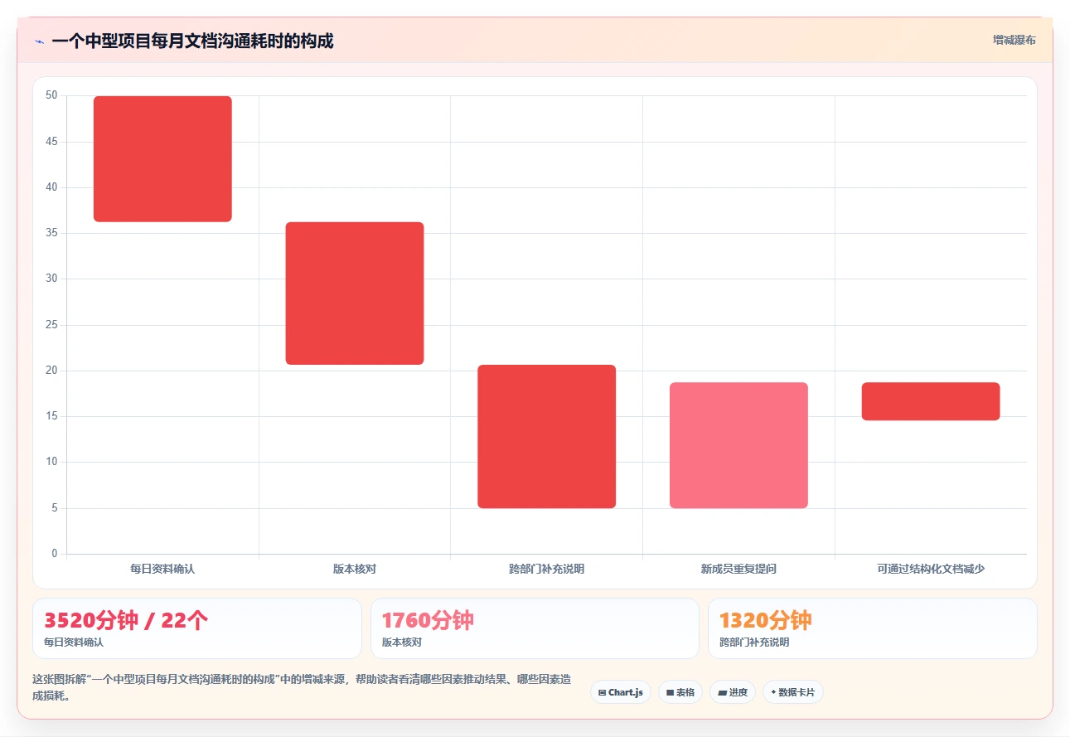The image size is (1070, 737).
Task: Select the 版本核对 bar in the chart
Action: (355, 293)
